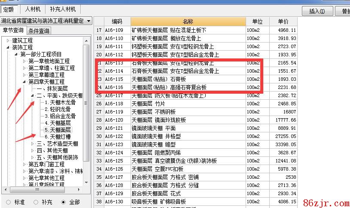
Task: Select the 标准 radio button
Action: [x=9, y=202]
